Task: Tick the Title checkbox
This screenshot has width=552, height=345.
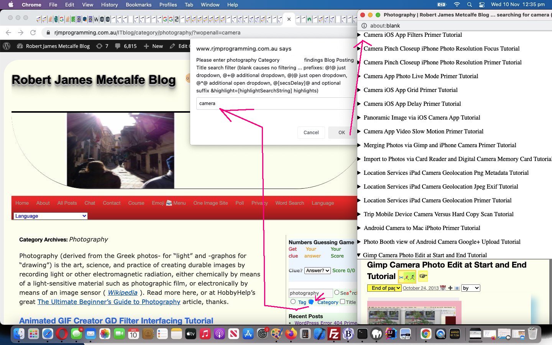Action: 342,302
